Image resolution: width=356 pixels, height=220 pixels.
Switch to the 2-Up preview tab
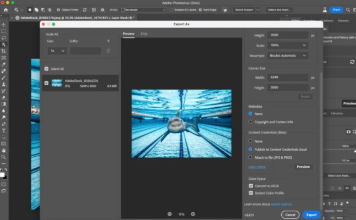point(144,34)
